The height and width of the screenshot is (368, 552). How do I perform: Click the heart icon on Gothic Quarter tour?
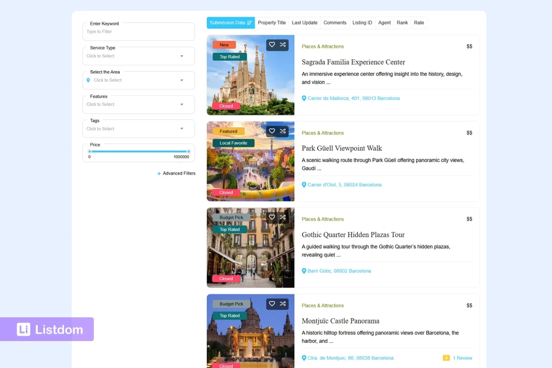click(272, 217)
